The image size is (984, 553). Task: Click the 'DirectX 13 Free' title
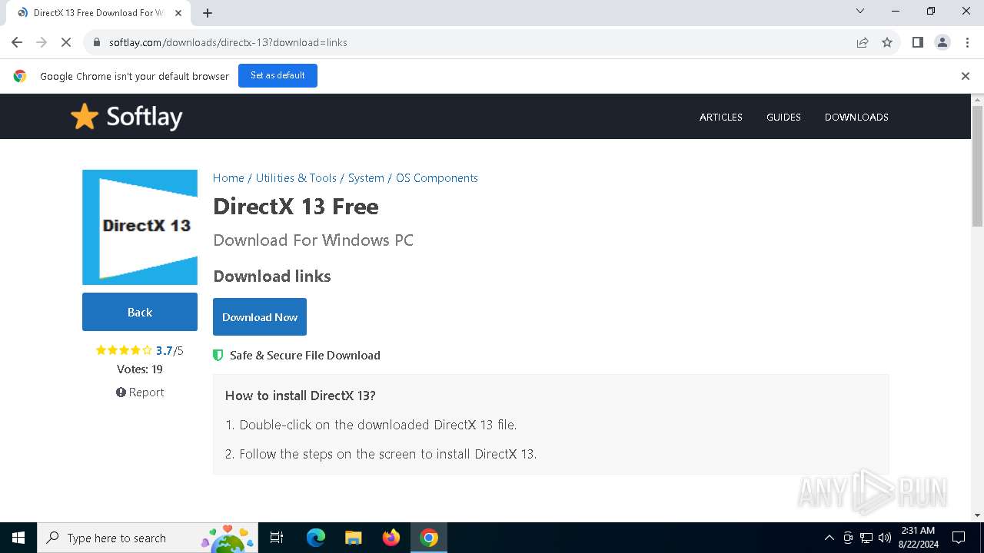296,207
